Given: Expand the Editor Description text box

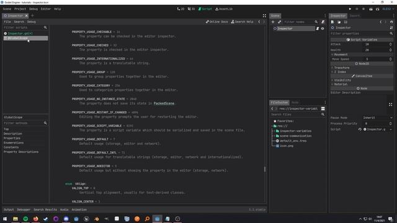Looking at the screenshot, I should pos(390,105).
